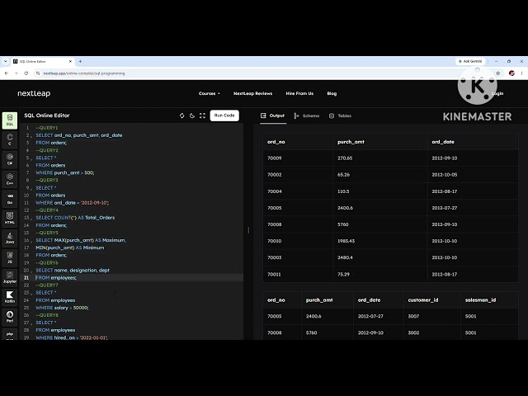This screenshot has width=528, height=396.
Task: Collapse code fold at line 16
Action: pos(31,241)
